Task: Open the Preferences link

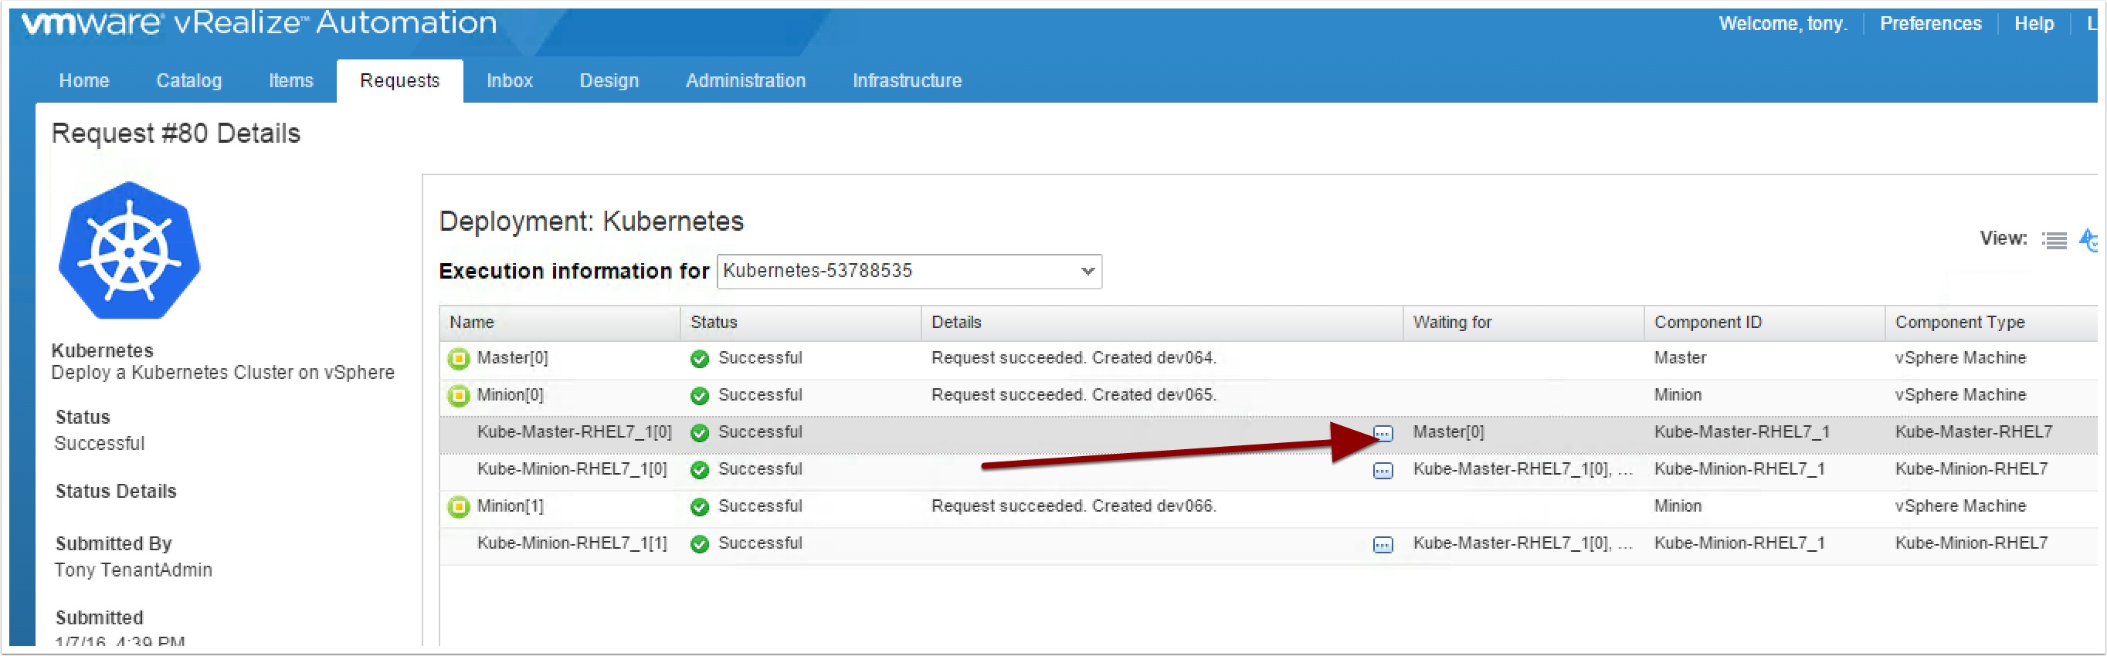Action: 1929,24
